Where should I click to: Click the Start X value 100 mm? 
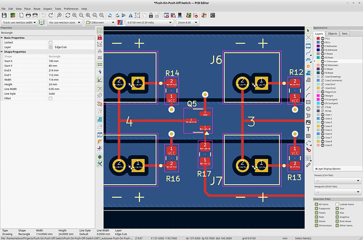tap(71, 61)
